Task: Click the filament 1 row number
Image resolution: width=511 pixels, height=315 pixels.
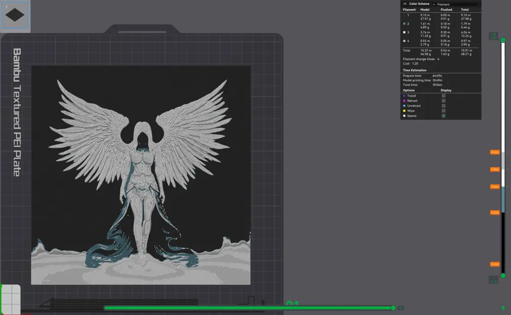Action: (x=408, y=15)
